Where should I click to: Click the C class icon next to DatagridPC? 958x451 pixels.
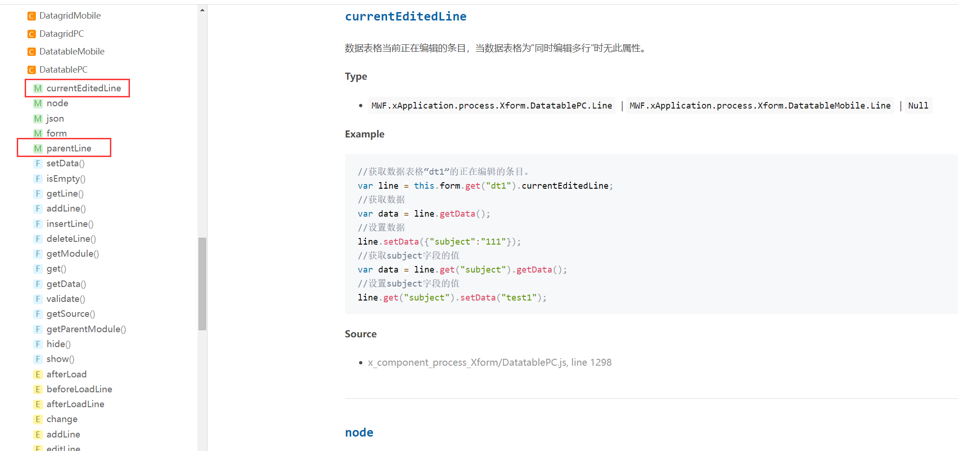[32, 34]
